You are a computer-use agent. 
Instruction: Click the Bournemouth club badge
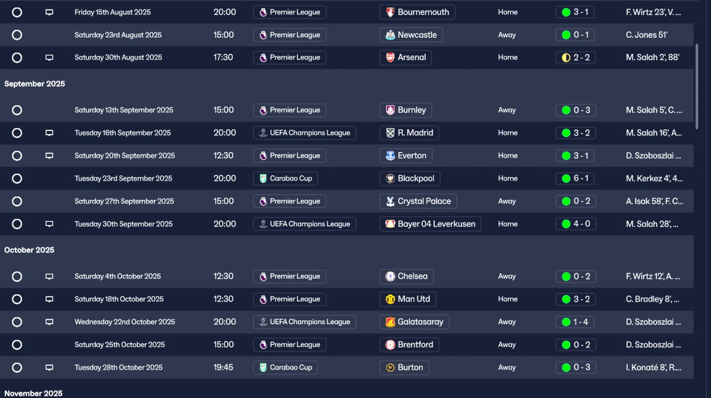tap(390, 12)
